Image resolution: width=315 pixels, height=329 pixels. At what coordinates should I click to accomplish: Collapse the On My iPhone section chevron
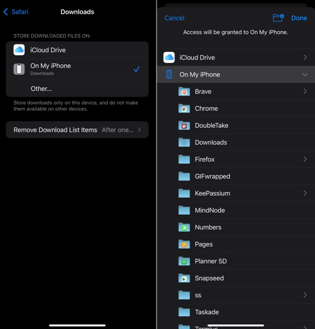(x=305, y=75)
